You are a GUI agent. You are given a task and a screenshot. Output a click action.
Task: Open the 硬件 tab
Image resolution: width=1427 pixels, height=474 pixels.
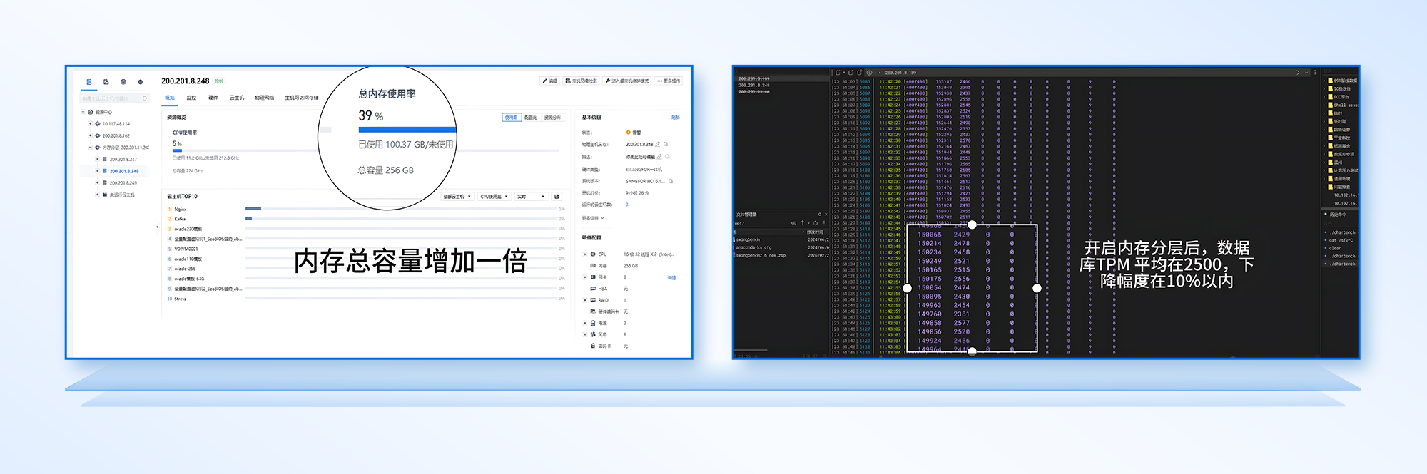click(213, 98)
